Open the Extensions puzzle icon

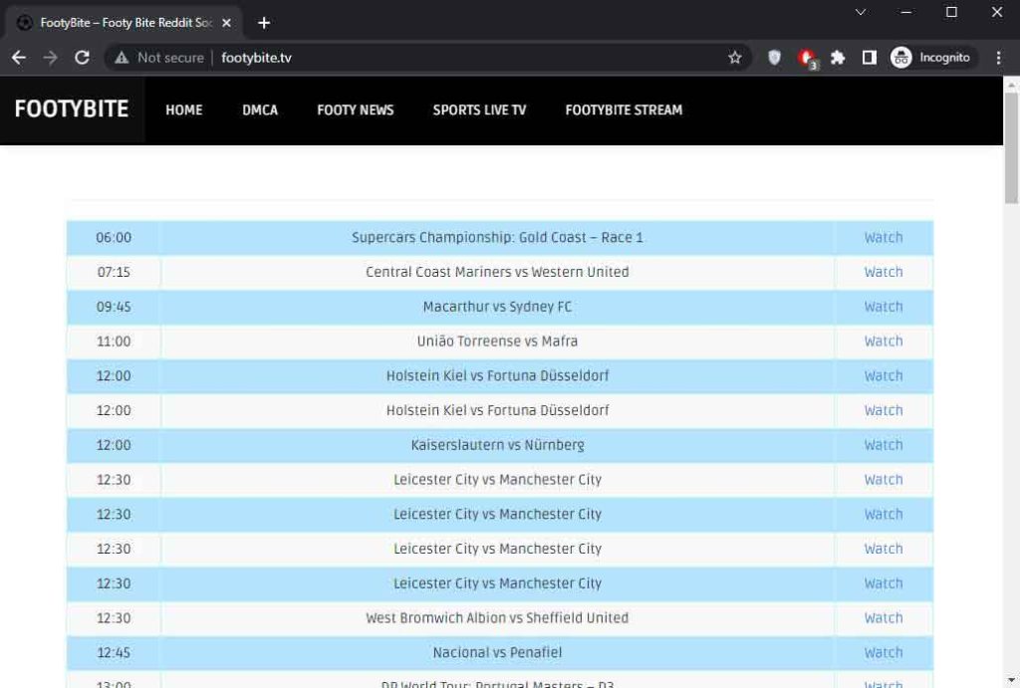pos(838,58)
